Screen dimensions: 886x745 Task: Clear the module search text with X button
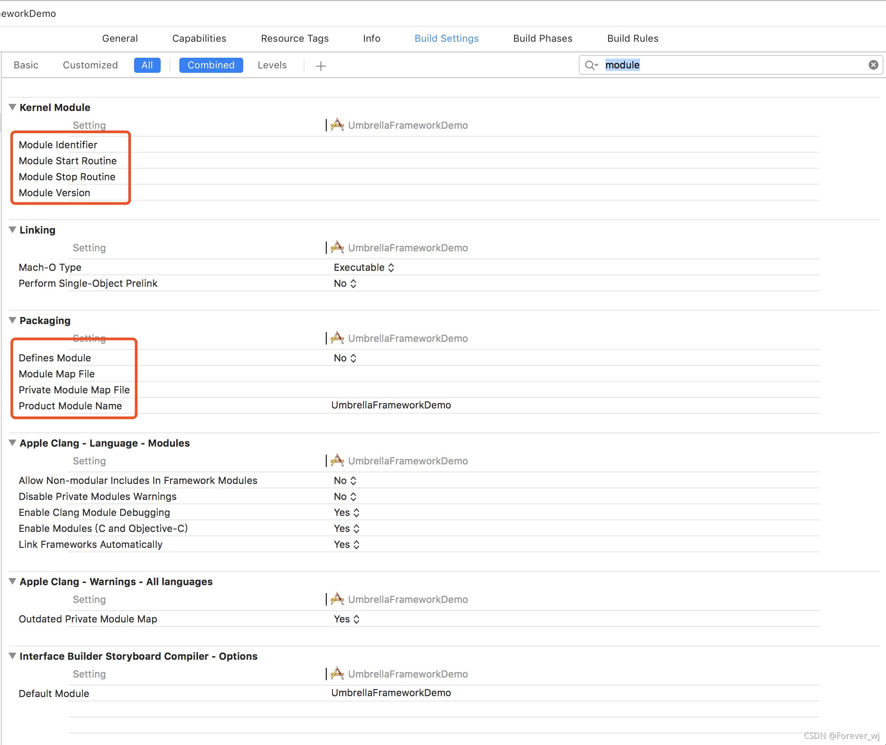pos(873,65)
